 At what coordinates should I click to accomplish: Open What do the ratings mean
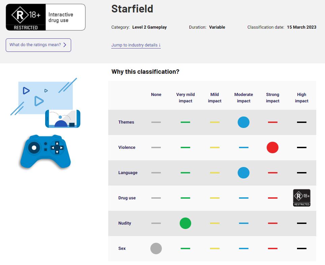[x=38, y=45]
